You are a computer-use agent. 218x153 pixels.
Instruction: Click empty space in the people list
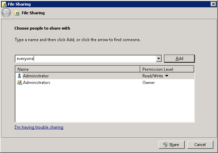[105, 105]
